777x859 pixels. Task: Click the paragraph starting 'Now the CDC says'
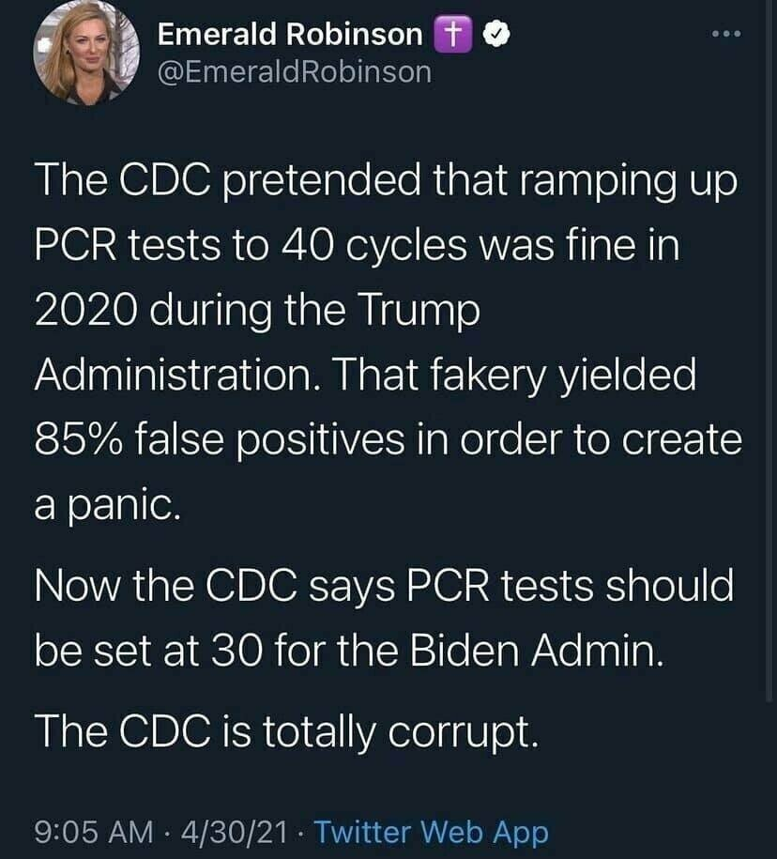383,618
